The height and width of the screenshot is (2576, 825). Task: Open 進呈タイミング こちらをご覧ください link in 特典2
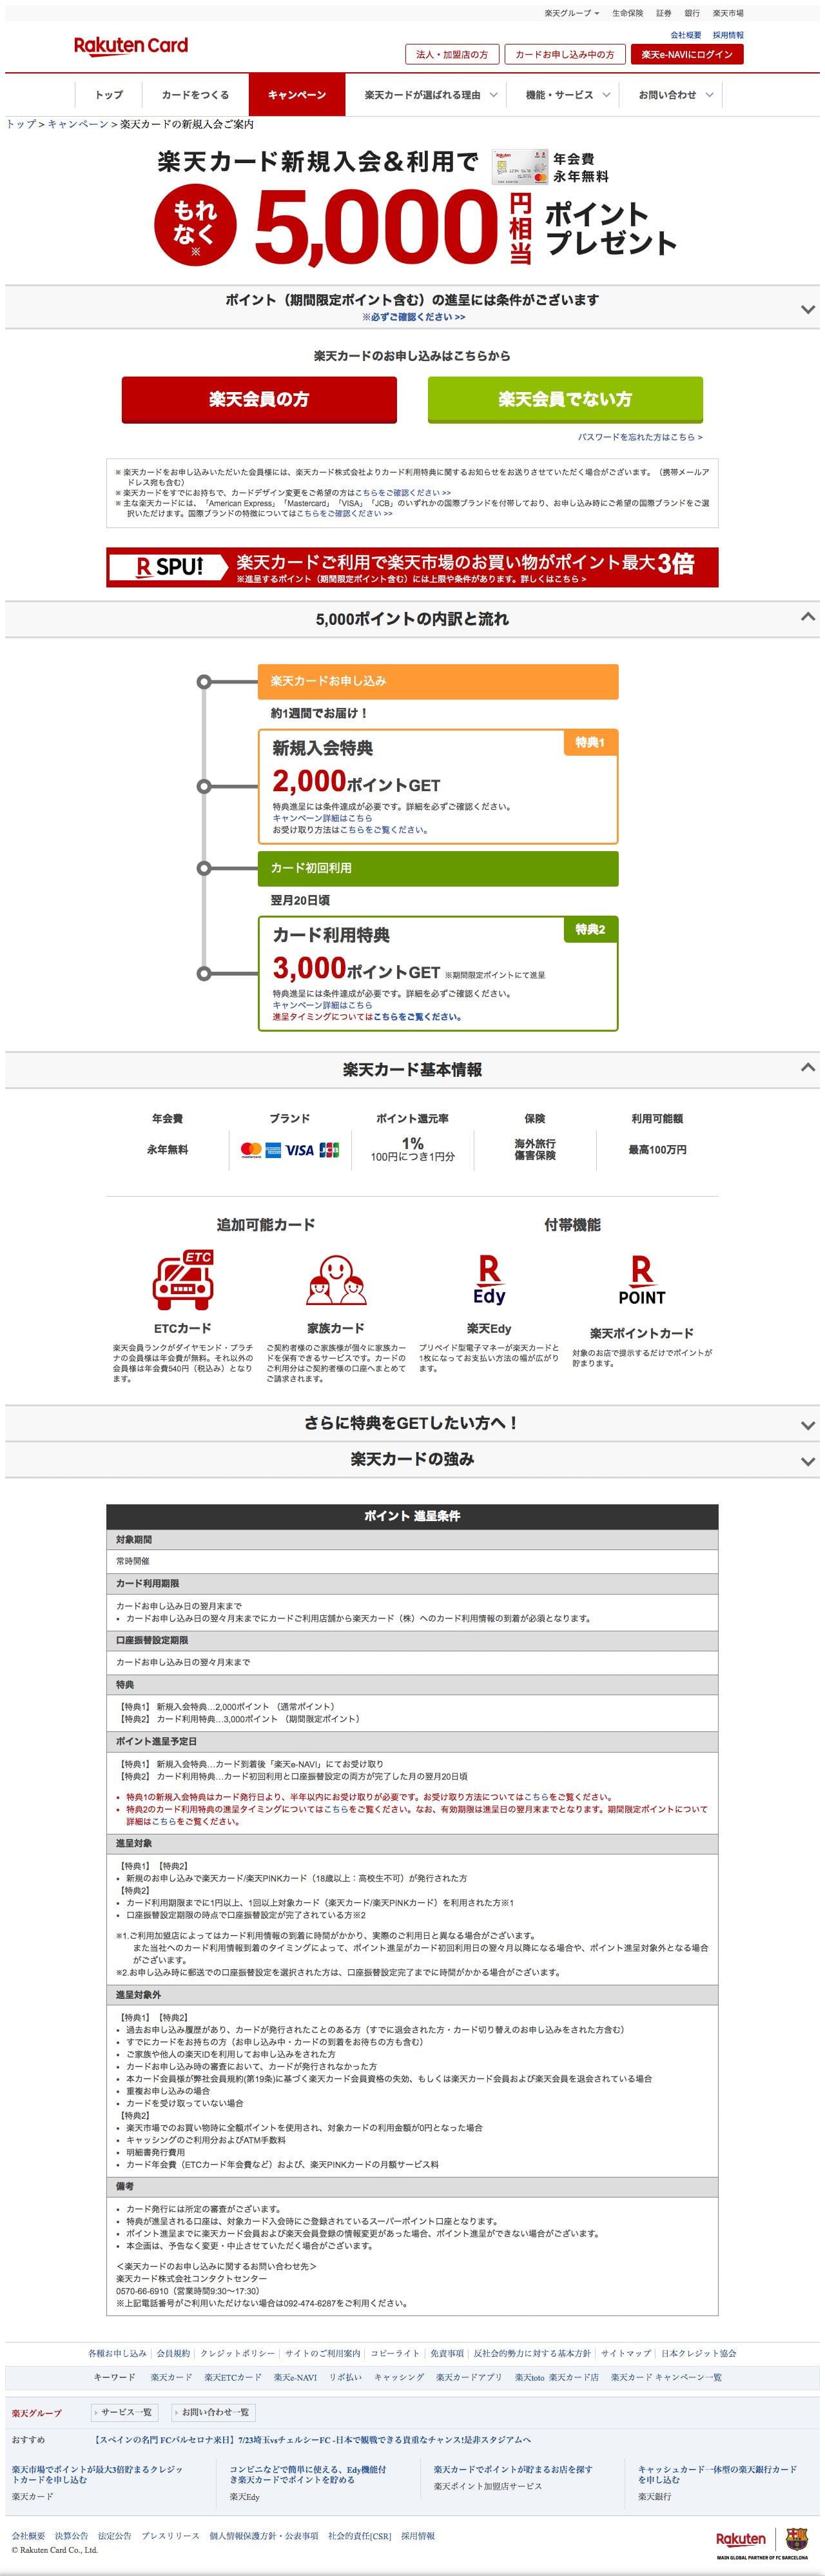417,1017
